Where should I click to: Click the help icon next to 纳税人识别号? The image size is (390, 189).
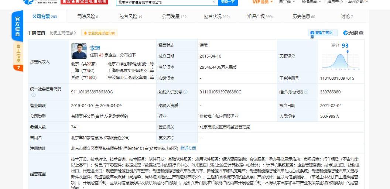point(185,92)
